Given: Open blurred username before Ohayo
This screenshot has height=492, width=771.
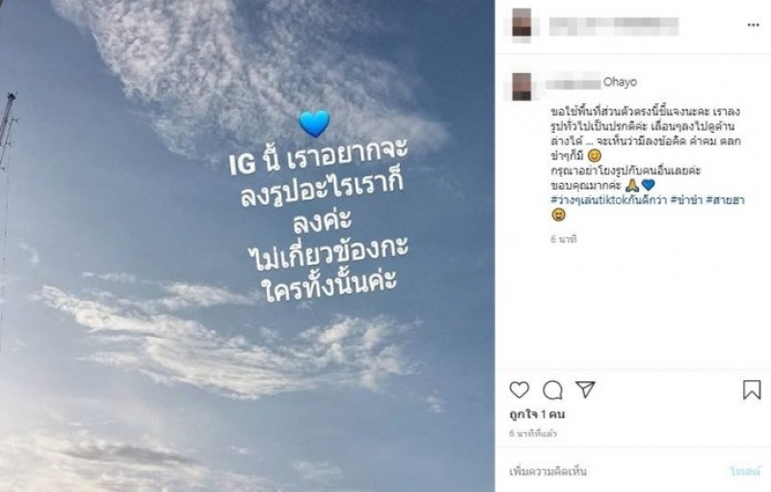Looking at the screenshot, I should (573, 83).
